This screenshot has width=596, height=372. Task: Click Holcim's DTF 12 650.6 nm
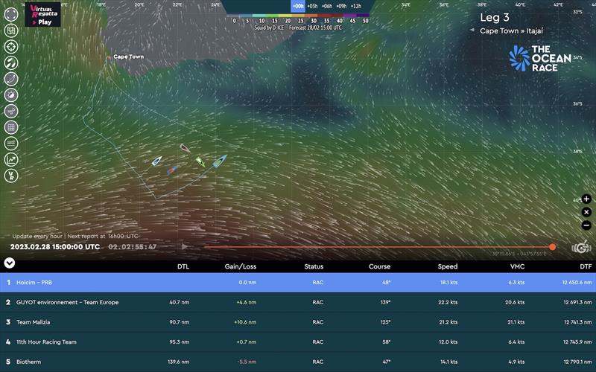577,283
